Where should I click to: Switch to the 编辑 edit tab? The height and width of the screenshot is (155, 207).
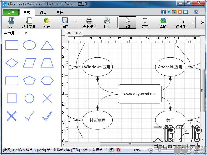[x=43, y=12]
